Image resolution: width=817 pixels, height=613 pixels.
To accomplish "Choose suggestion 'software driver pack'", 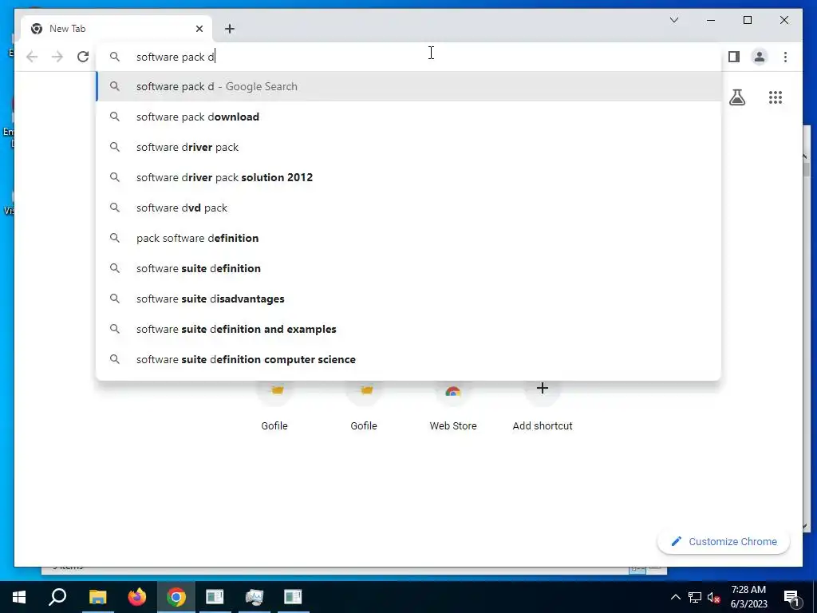I will coord(408,147).
